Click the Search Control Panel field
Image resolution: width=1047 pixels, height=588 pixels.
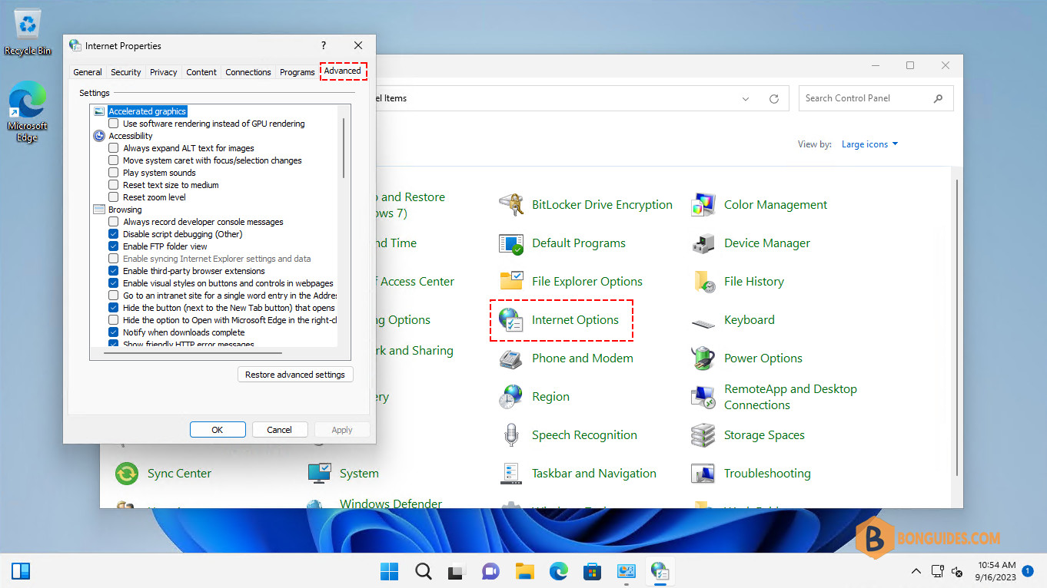point(876,98)
